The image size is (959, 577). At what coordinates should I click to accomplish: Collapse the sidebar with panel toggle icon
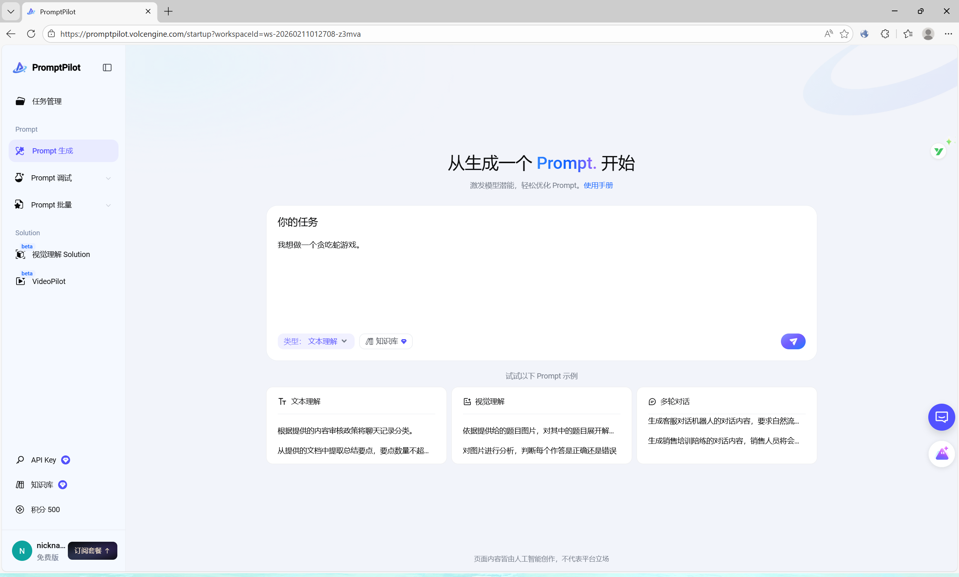point(107,68)
